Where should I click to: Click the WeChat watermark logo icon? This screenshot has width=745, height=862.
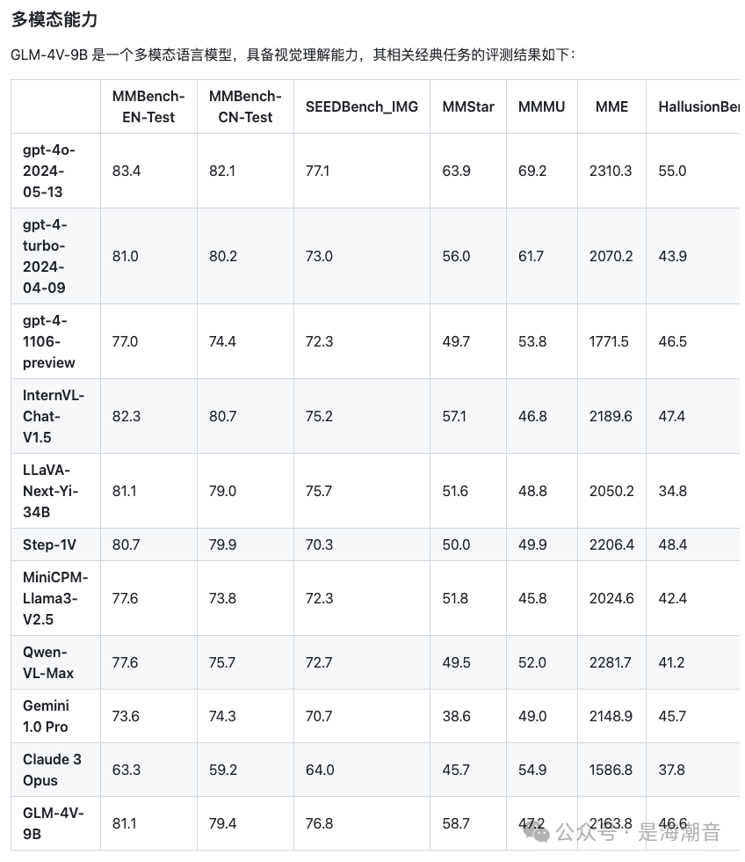tap(536, 832)
